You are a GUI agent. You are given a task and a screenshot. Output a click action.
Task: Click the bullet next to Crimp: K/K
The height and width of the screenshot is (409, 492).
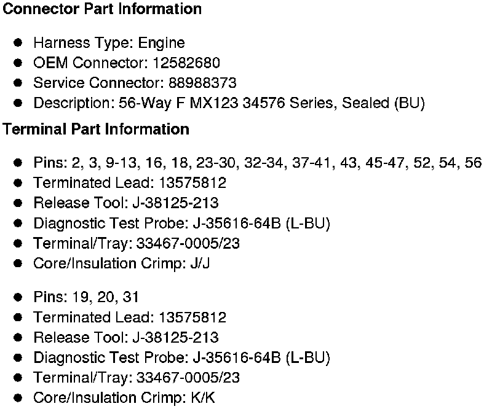tap(18, 397)
